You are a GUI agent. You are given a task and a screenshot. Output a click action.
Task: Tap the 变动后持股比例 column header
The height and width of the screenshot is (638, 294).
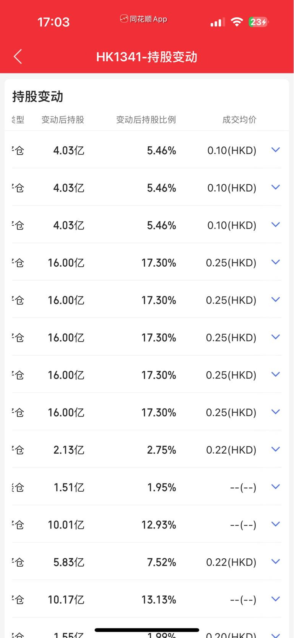pos(146,120)
